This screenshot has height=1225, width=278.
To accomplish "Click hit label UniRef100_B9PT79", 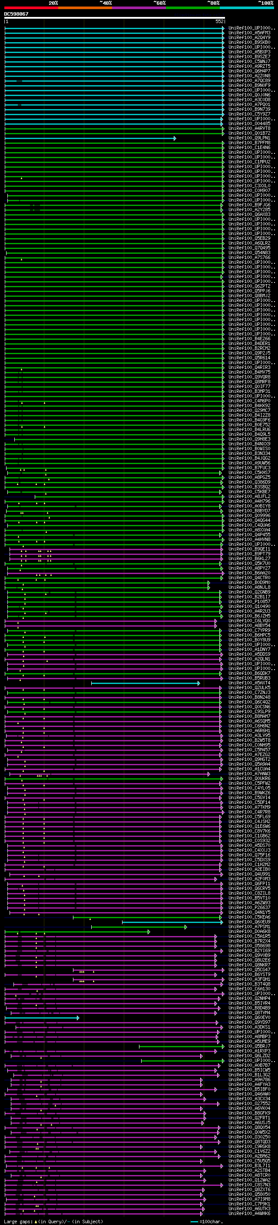I will [x=249, y=554].
